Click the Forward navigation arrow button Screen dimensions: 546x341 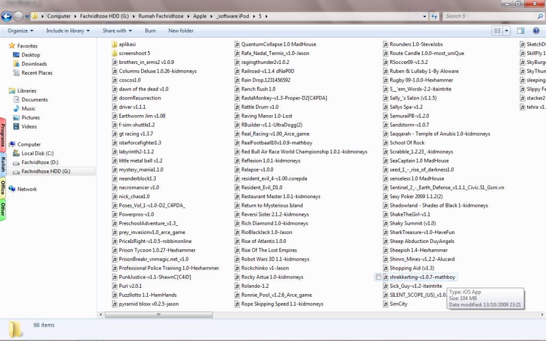coord(19,16)
